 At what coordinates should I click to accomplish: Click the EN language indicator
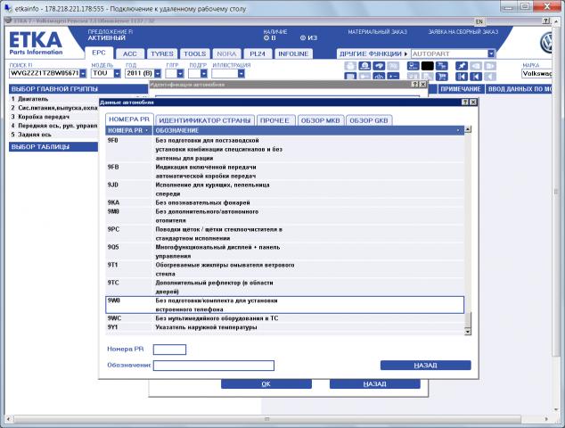(479, 21)
